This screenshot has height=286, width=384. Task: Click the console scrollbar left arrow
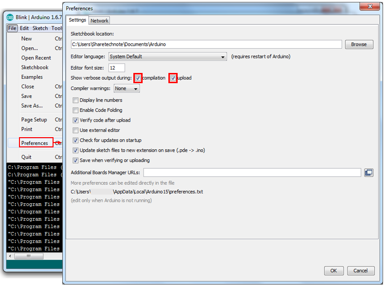coord(10,256)
